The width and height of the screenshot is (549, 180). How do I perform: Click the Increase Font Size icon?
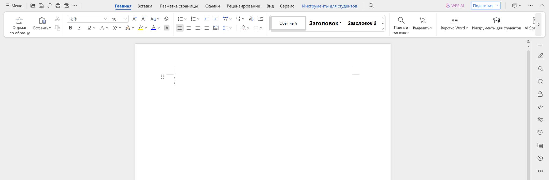tap(135, 19)
